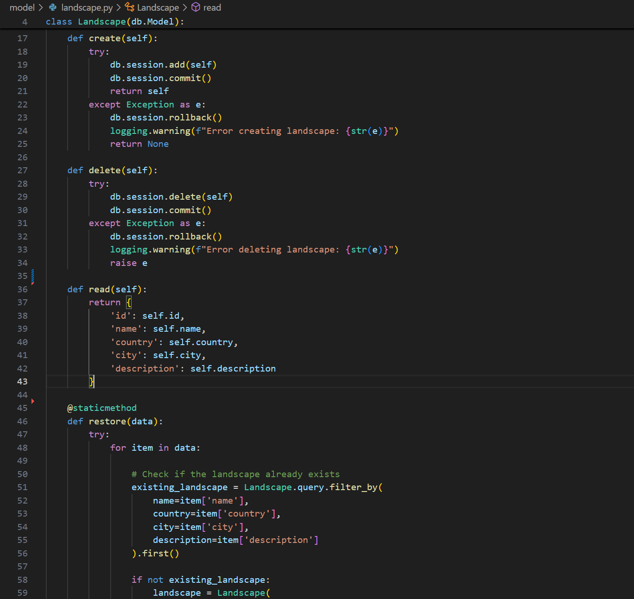Image resolution: width=634 pixels, height=599 pixels.
Task: Place cursor on 'def create(self):' line
Action: (112, 38)
